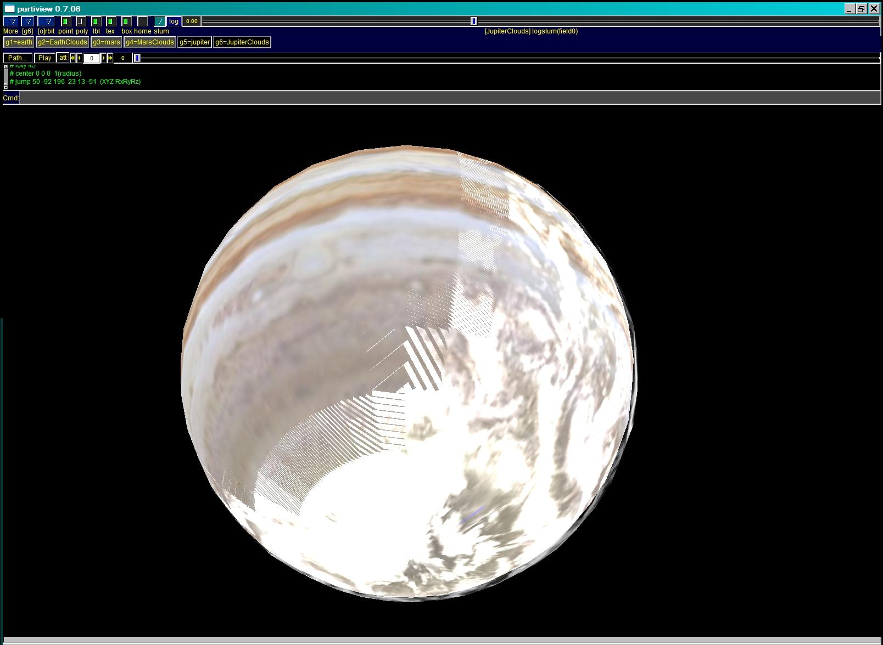
Task: Click the step back arrow icon
Action: tap(80, 58)
